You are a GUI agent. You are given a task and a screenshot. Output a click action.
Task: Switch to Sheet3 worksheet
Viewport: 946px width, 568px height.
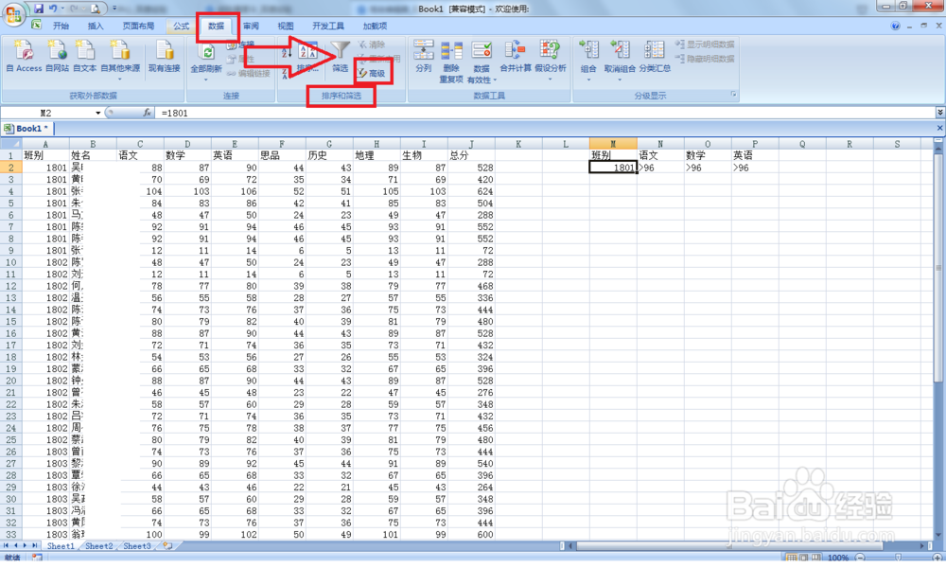pos(137,545)
